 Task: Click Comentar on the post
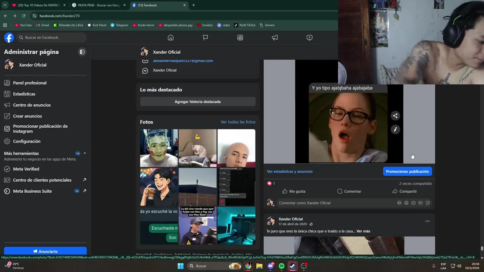(x=349, y=191)
